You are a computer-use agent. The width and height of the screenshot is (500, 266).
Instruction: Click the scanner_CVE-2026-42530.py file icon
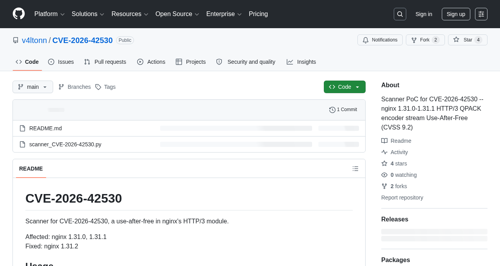point(22,144)
